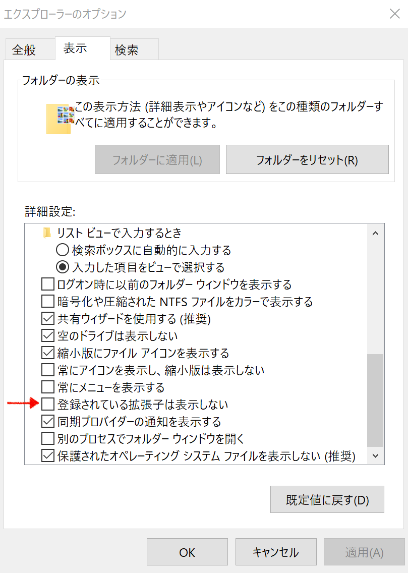Close the エクスプローラーのオプション dialog
This screenshot has height=573, width=408.
(394, 14)
